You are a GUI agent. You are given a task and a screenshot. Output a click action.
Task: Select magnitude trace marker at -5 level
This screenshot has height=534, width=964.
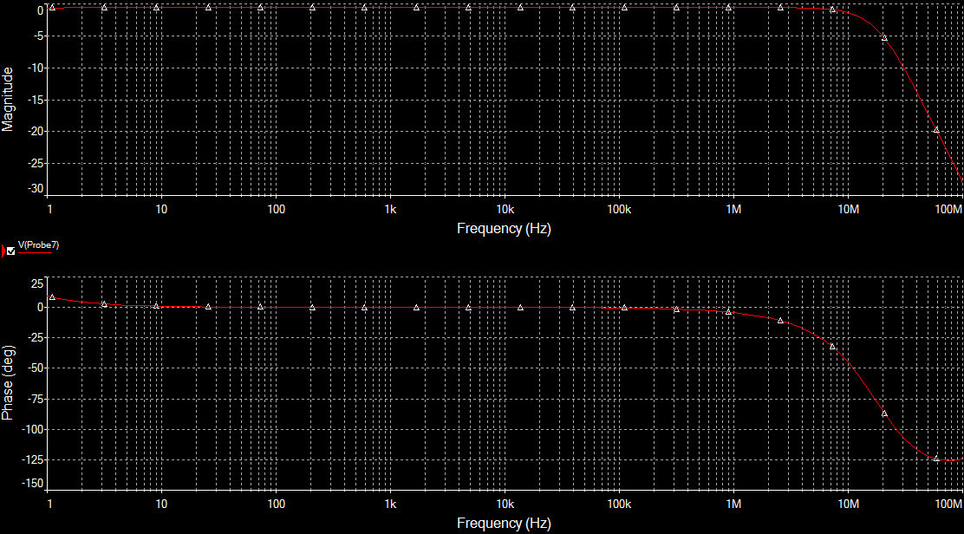[885, 38]
